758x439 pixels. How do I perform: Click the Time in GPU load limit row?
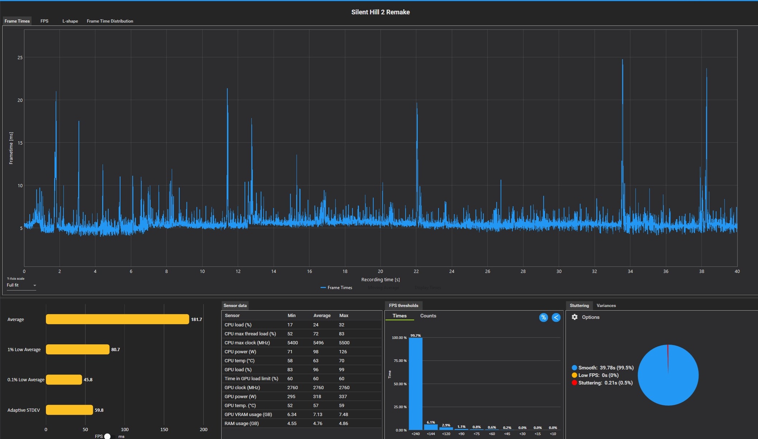pos(302,378)
